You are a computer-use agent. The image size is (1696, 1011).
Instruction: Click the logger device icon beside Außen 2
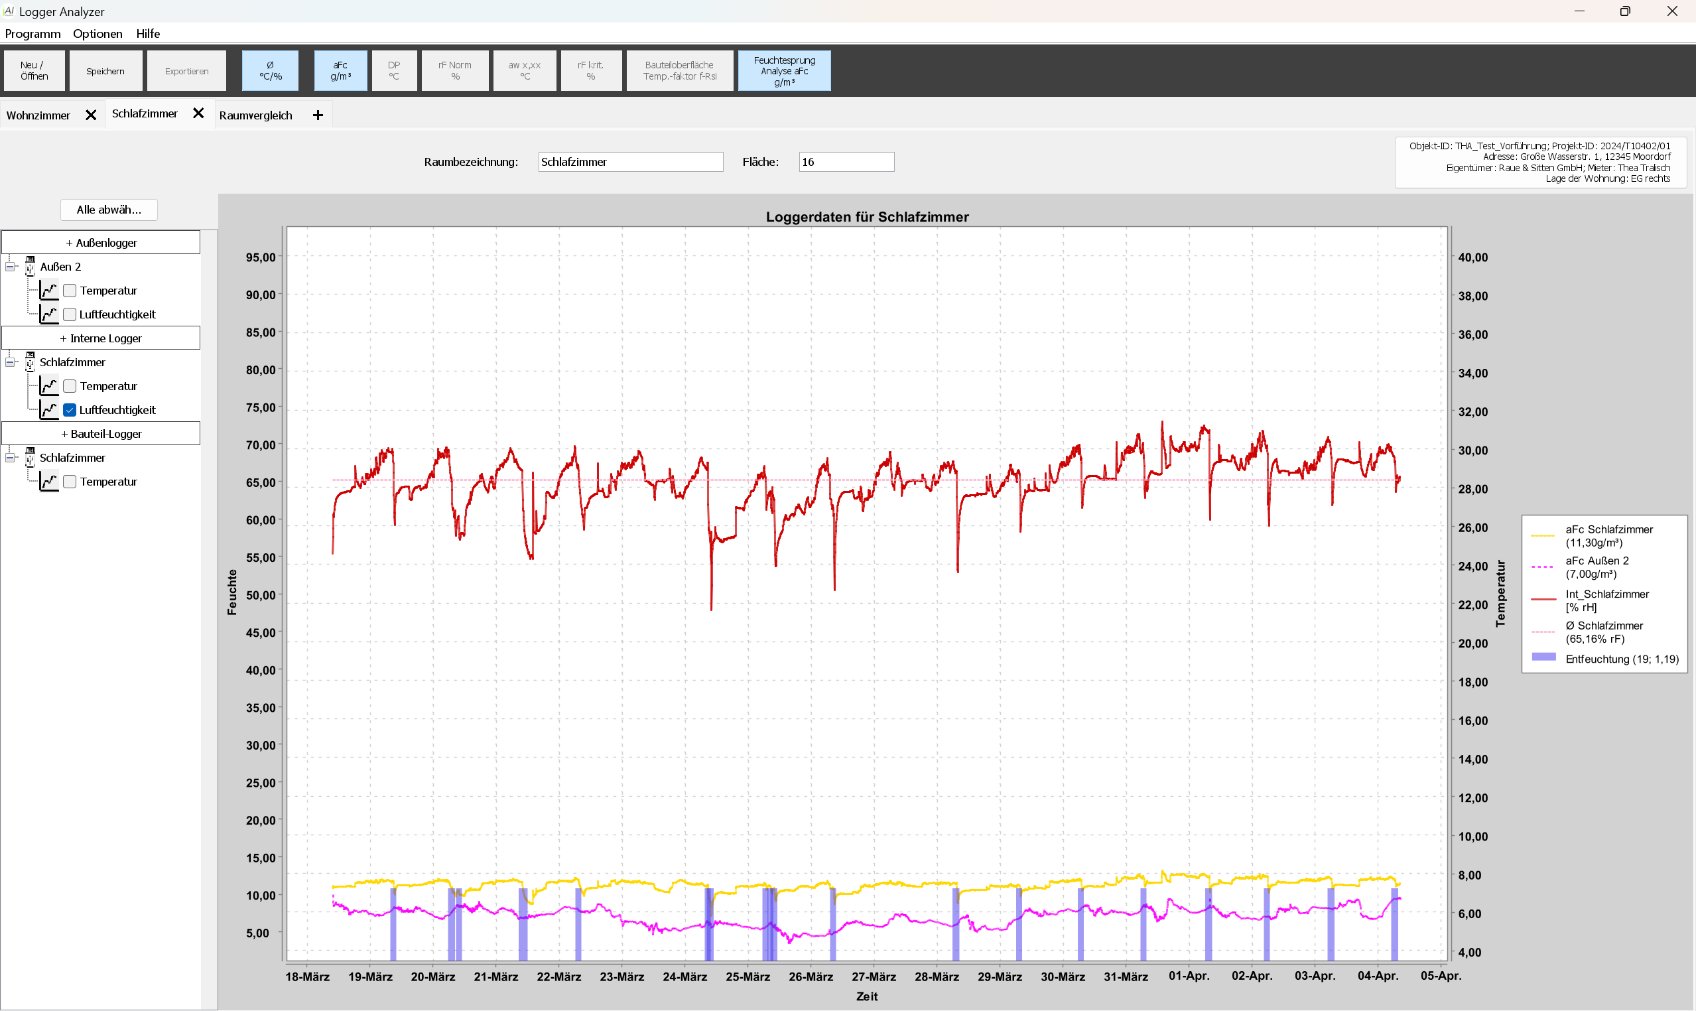[x=30, y=266]
